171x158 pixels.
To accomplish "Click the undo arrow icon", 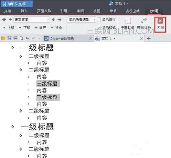I will click(27, 38).
